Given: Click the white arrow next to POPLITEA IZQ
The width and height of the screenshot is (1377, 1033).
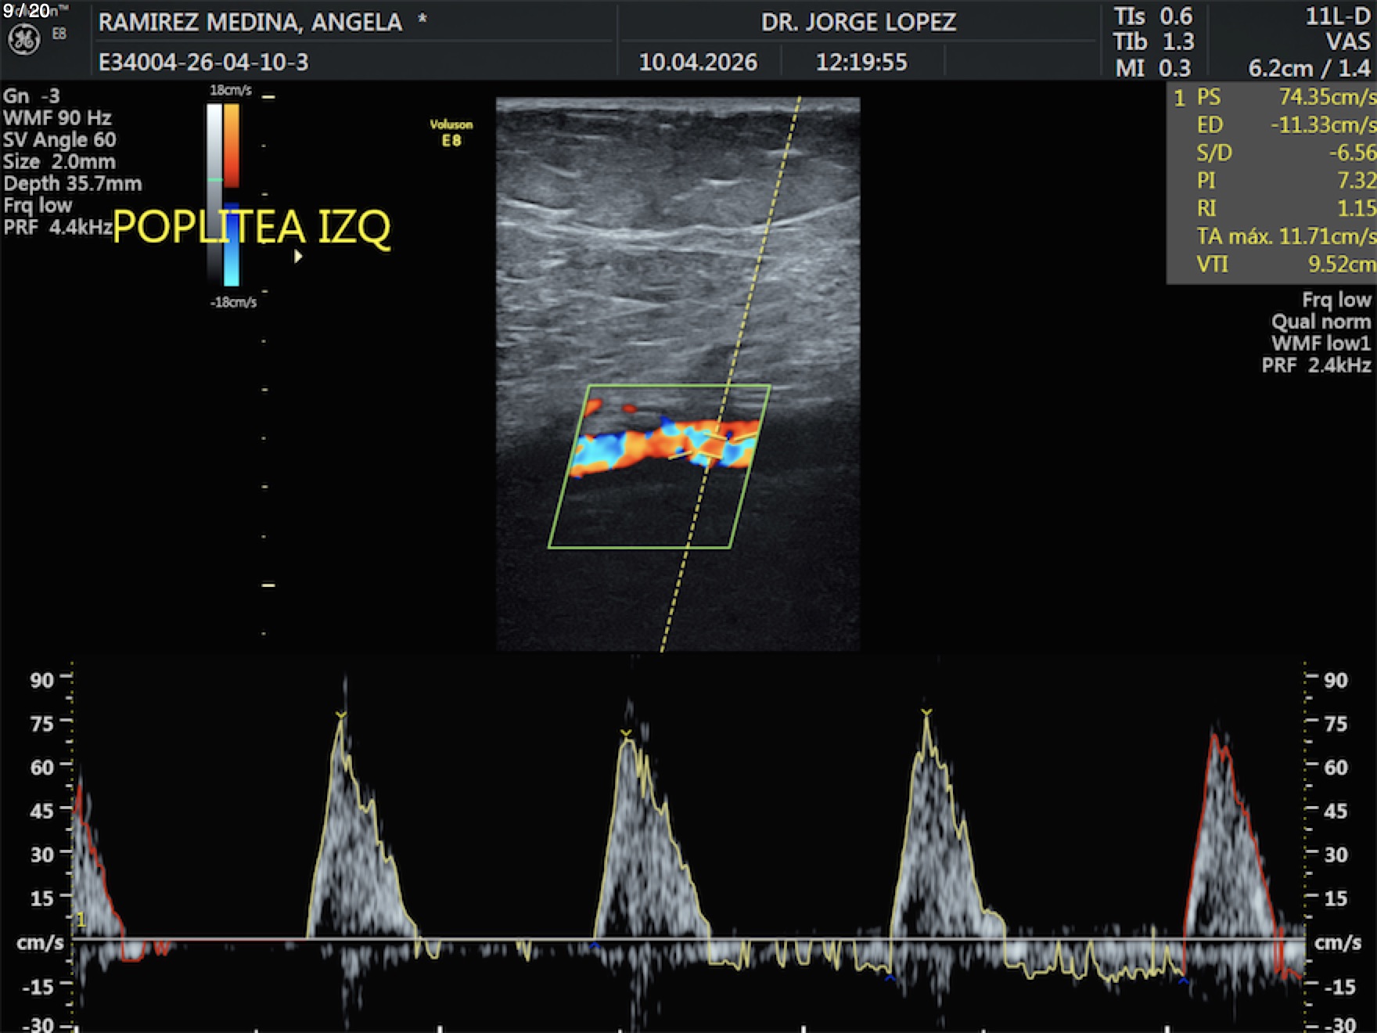Looking at the screenshot, I should (298, 256).
